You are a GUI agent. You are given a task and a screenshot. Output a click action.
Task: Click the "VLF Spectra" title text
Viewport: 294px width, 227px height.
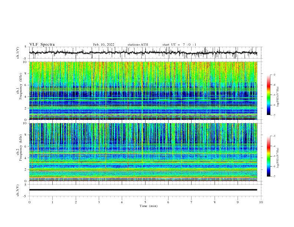[42, 45]
